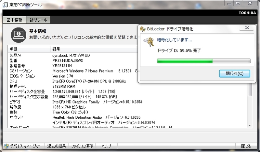Click the BitLocker title bar key icon

pos(143,29)
